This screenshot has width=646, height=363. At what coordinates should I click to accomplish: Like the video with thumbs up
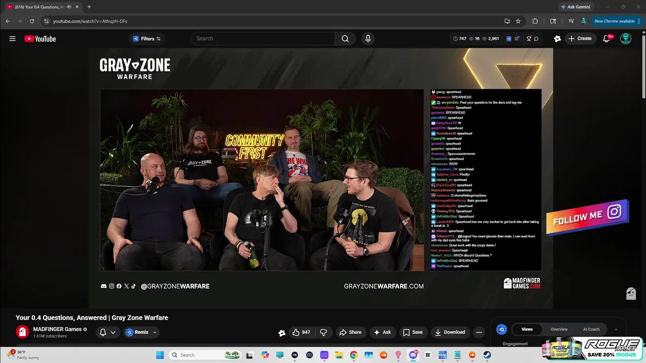301,332
